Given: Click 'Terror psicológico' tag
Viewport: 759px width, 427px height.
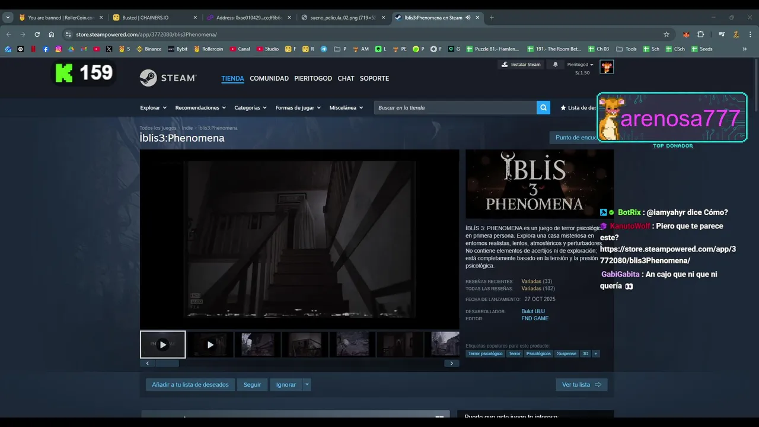Looking at the screenshot, I should point(485,353).
